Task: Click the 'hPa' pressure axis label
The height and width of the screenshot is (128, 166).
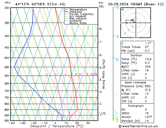Action: pyautogui.click(x=7, y=3)
